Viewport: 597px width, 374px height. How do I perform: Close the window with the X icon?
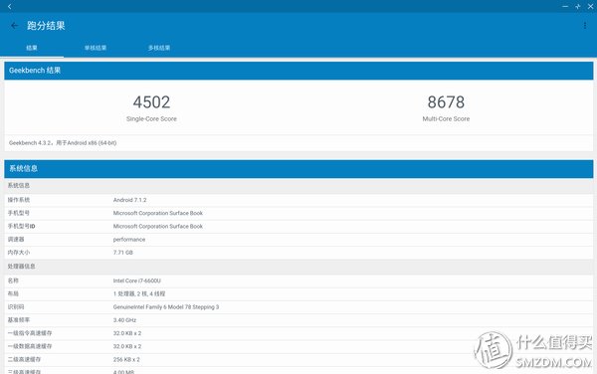point(590,6)
